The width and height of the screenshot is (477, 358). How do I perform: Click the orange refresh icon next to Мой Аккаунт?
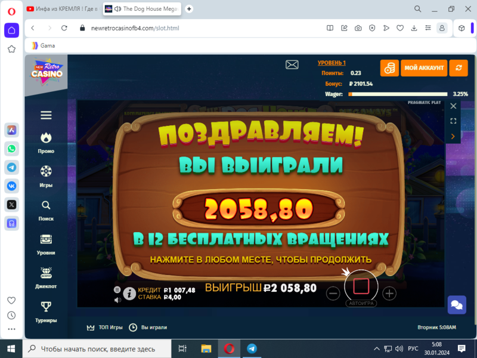click(x=459, y=68)
